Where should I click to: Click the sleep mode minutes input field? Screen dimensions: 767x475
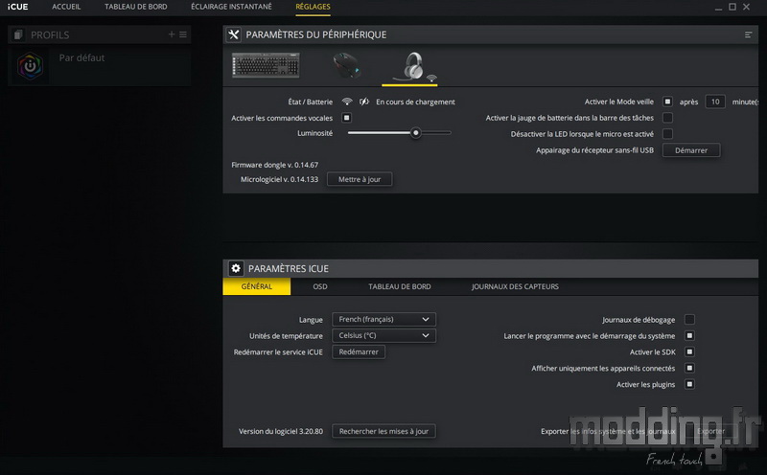coord(714,102)
